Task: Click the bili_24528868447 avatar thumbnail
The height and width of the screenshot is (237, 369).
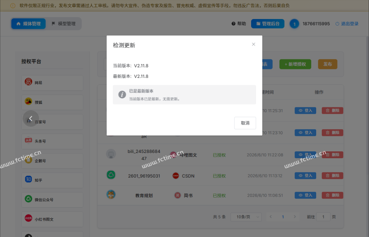Action: coord(111,154)
